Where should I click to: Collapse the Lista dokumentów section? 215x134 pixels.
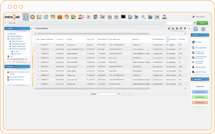(35, 28)
